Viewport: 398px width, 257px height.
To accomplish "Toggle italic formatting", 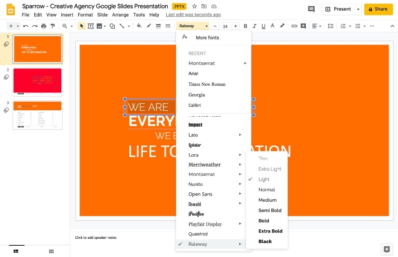I will [x=254, y=26].
